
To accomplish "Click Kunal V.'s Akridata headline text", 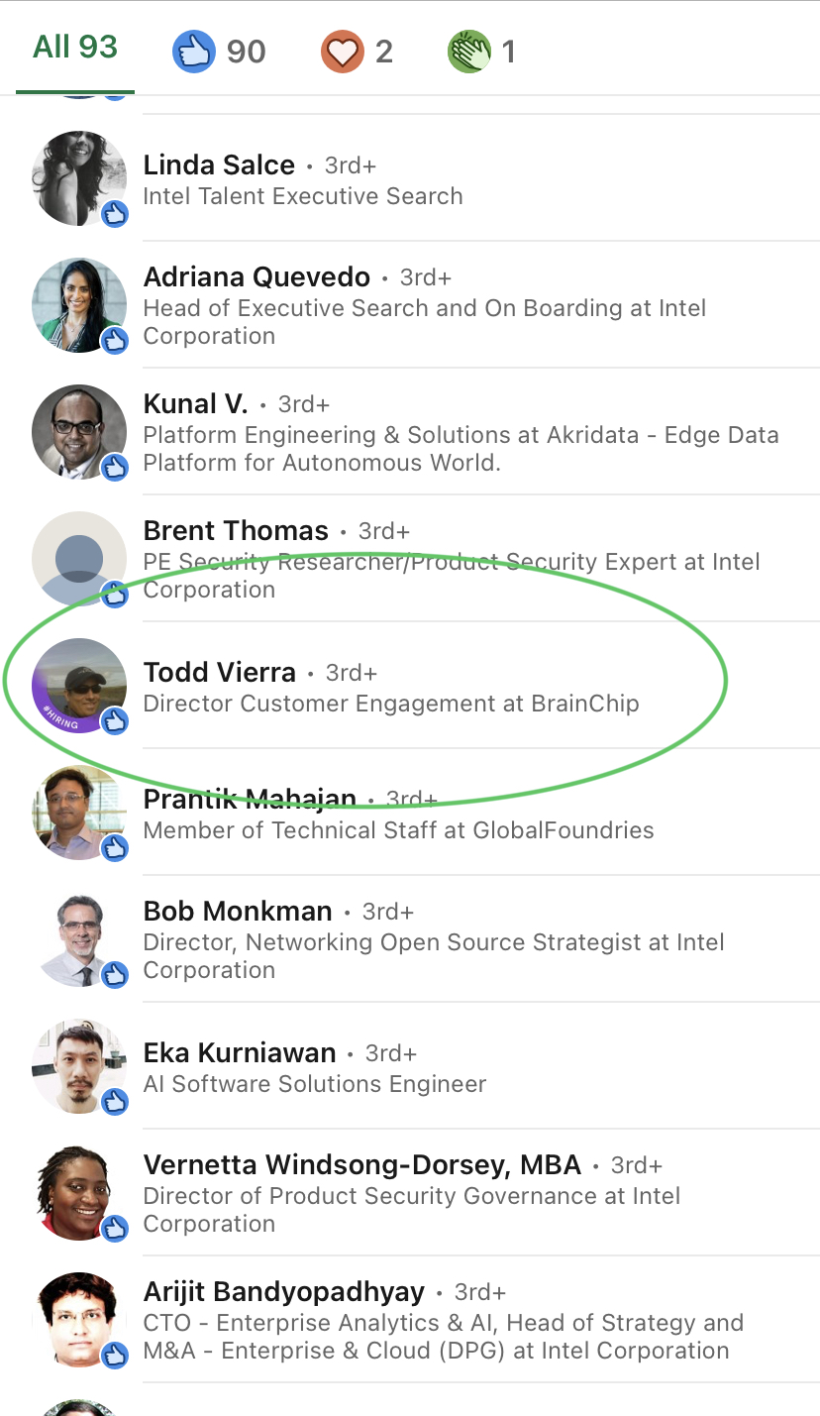I will 461,449.
